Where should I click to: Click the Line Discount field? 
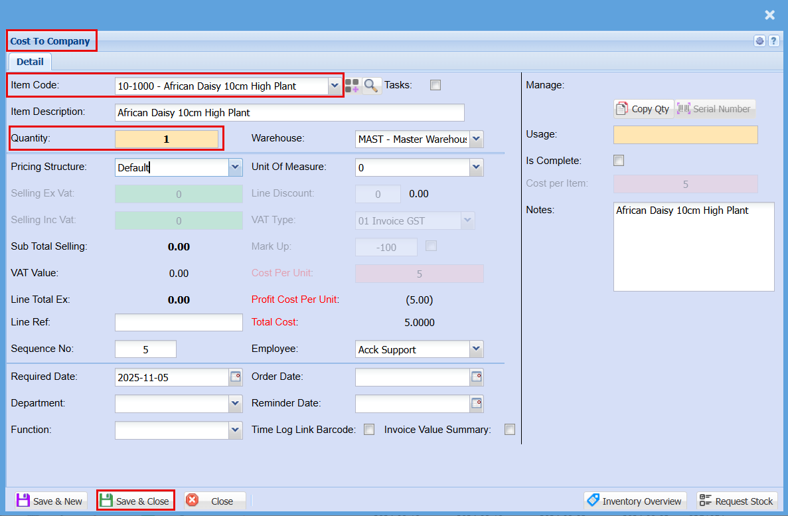(x=378, y=194)
